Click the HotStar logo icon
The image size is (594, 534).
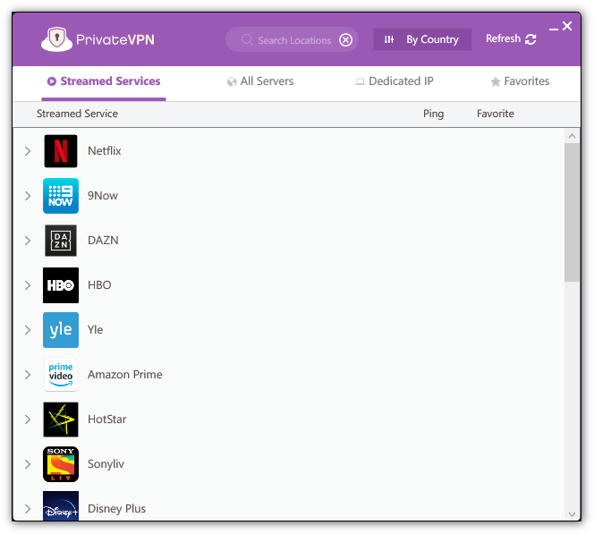61,419
